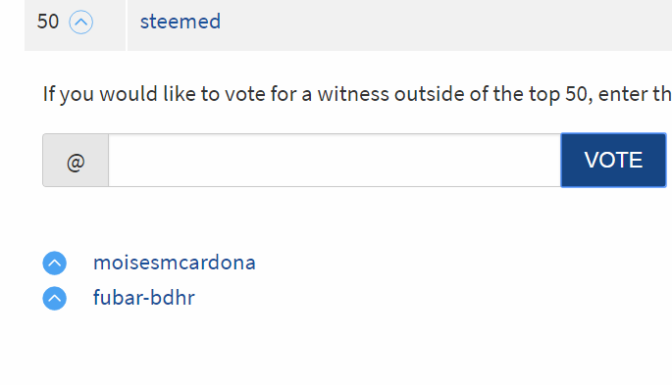
Task: Focus the witness name input field
Action: (x=335, y=160)
